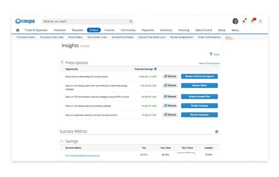Open the shopping cart icon
The image size is (279, 177).
click(252, 21)
